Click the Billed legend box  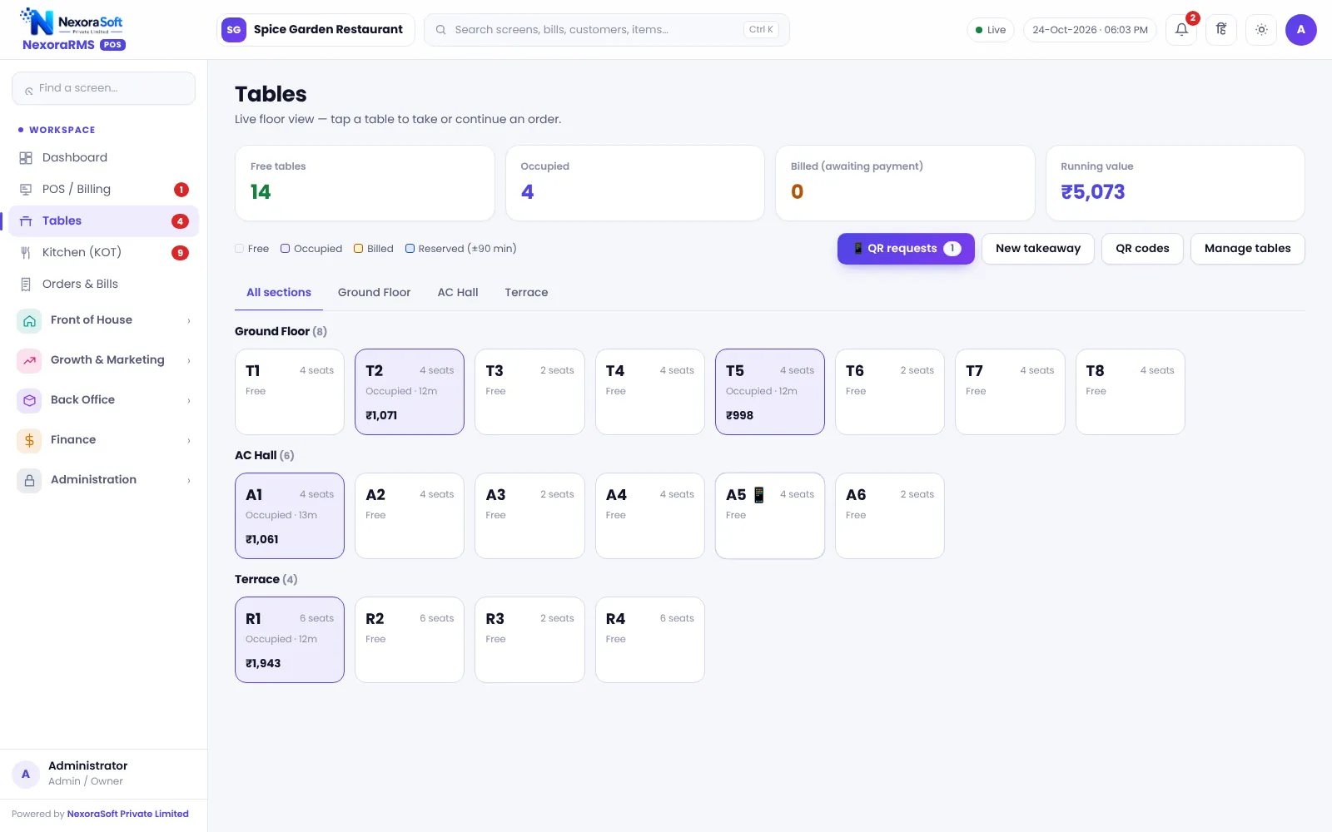tap(358, 249)
